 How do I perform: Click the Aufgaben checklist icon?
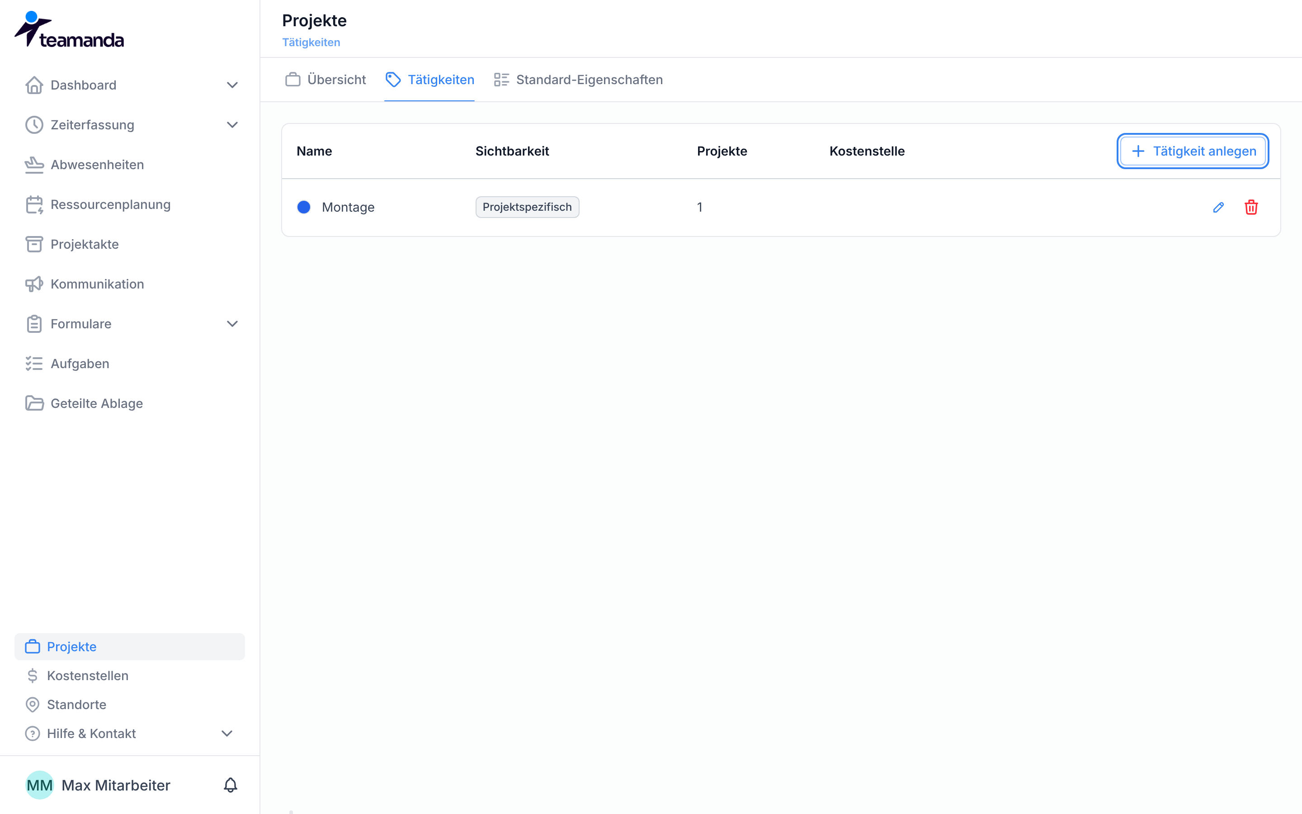34,364
